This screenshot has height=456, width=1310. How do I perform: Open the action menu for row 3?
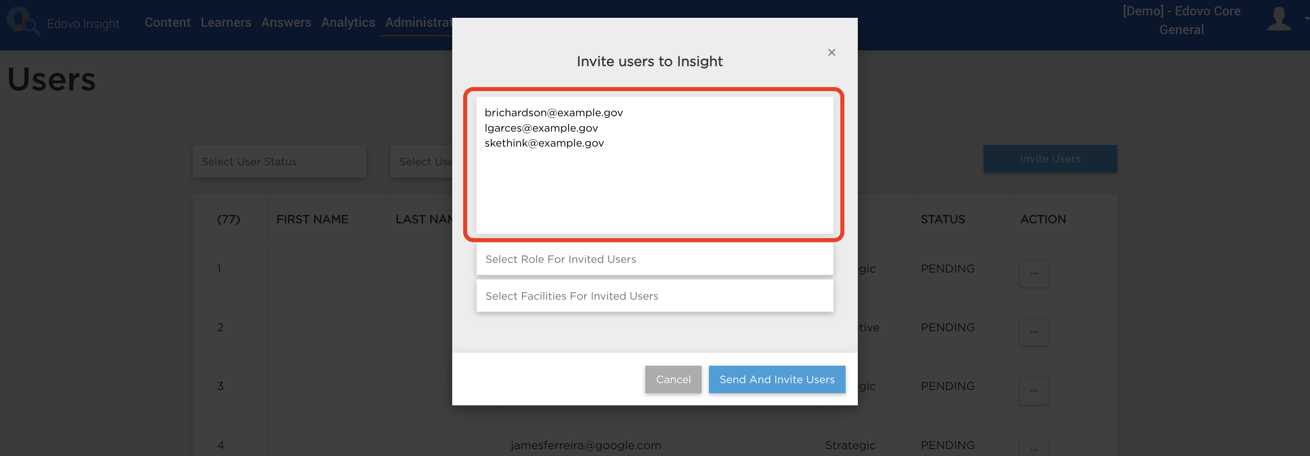1034,391
